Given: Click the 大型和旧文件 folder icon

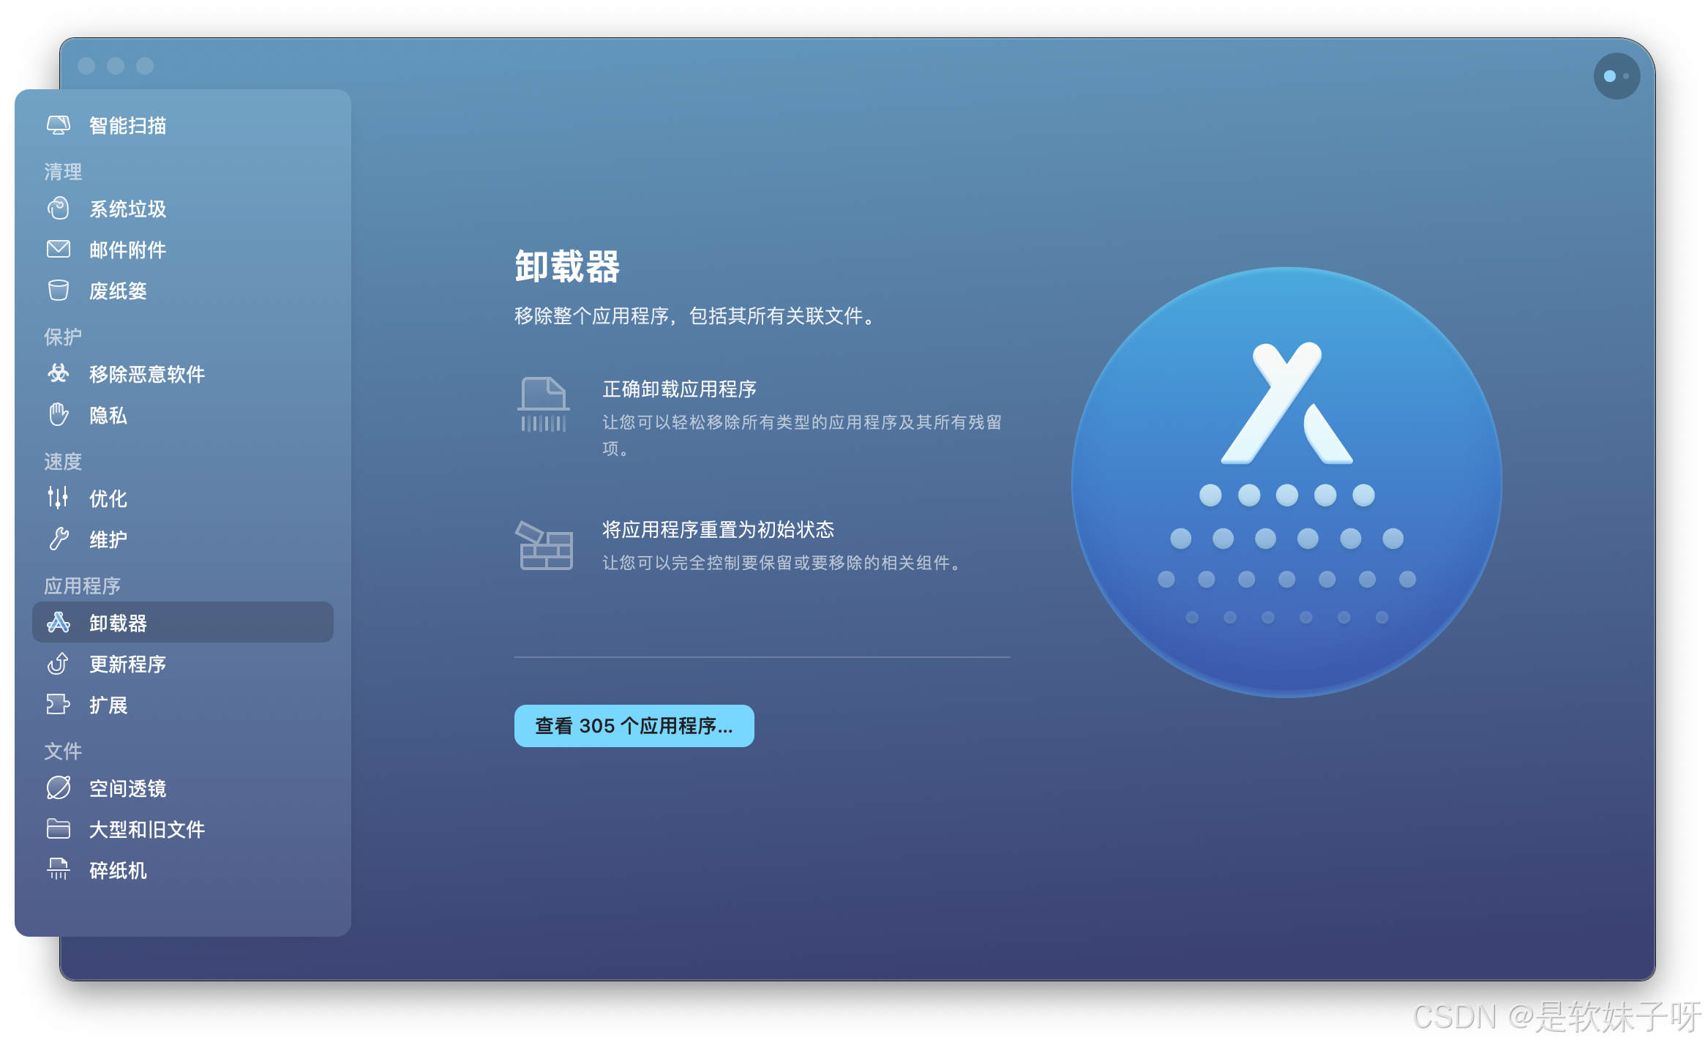Looking at the screenshot, I should [59, 829].
